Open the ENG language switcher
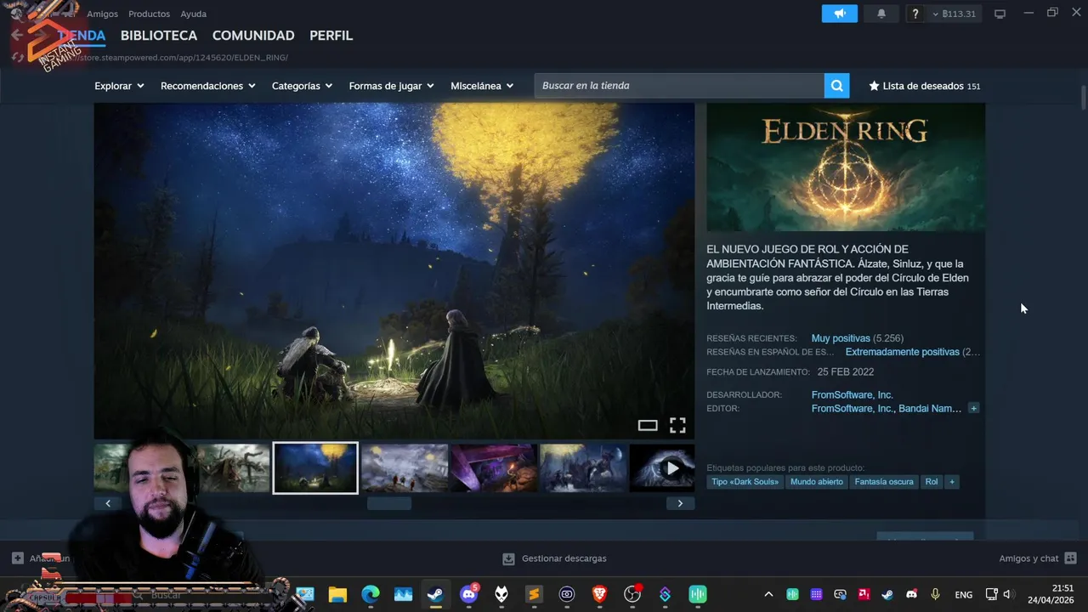 coord(964,595)
